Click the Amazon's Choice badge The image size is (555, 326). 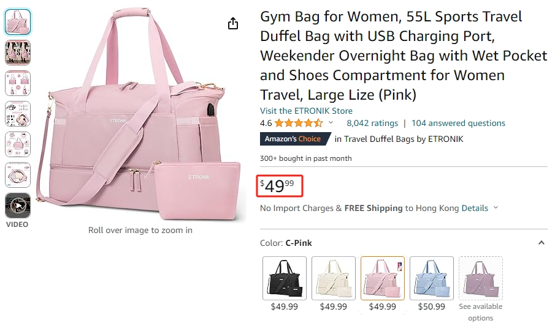[x=293, y=139]
